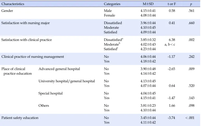Click the F value 6.38
Viewport: 202px width, 126px height.
(x=172, y=40)
